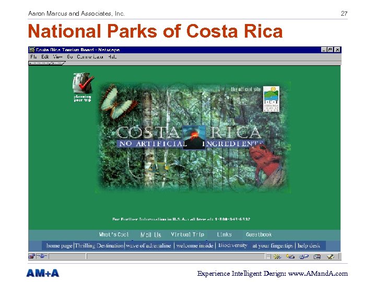Click the ICT Costa Rica Tourist Board logo
This screenshot has height=282, width=376.
[x=271, y=99]
